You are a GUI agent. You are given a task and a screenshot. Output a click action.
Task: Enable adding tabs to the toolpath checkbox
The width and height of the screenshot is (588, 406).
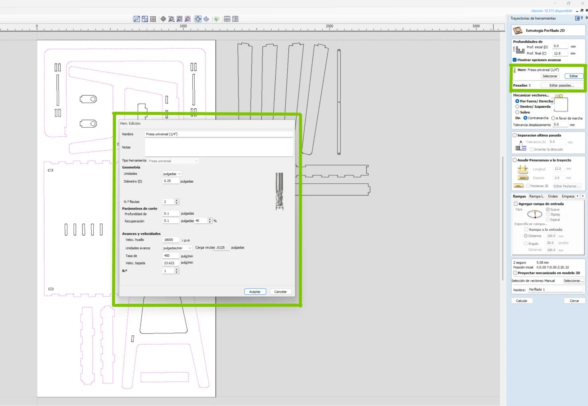click(515, 160)
